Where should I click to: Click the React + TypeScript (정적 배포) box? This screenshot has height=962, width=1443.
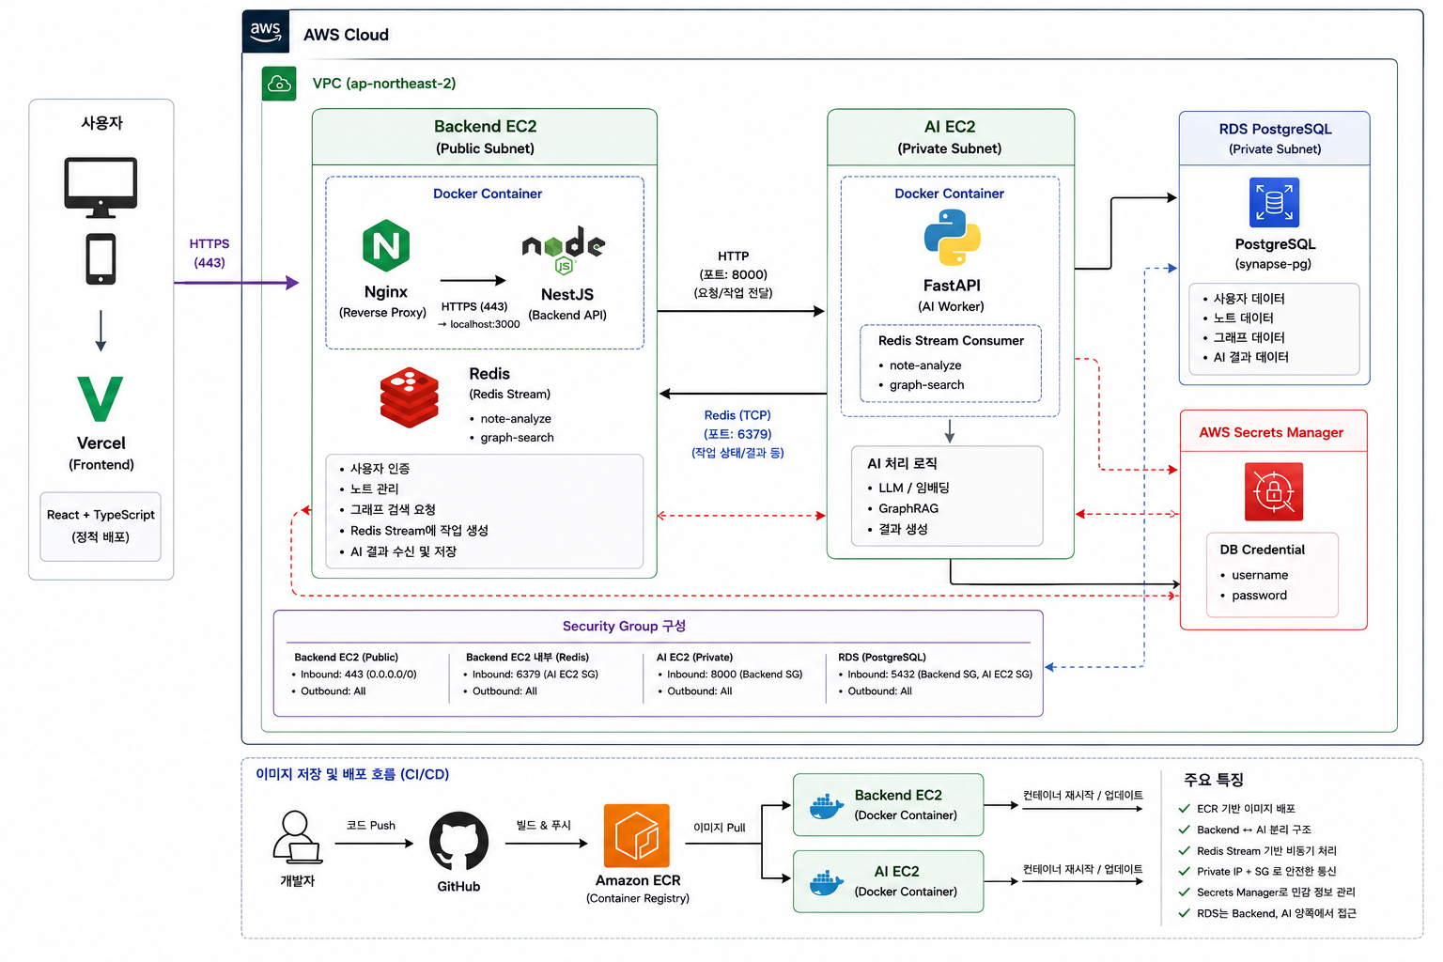[x=101, y=526]
